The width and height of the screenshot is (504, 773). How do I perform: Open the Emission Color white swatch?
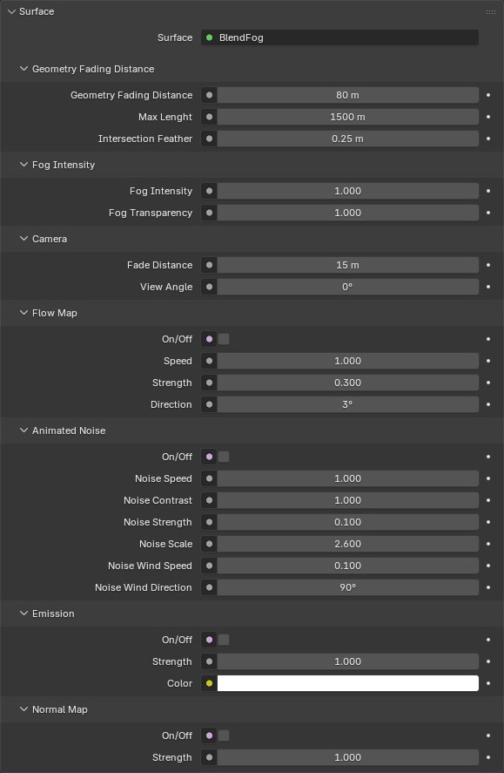348,683
